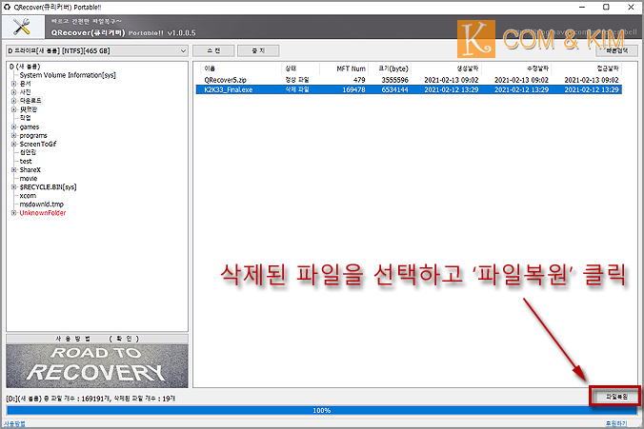Expand the $RECYCLE.BIN[sys] folder node
The height and width of the screenshot is (429, 644).
(13, 187)
